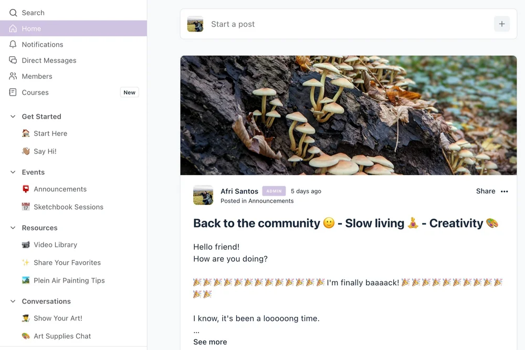
Task: Collapse the Events section chevron
Action: (x=13, y=172)
